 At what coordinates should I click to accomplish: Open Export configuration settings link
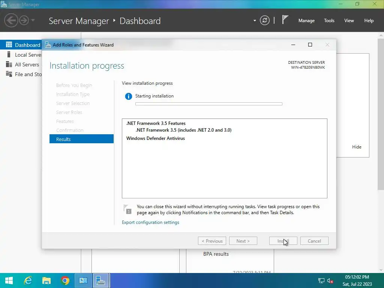tap(150, 222)
